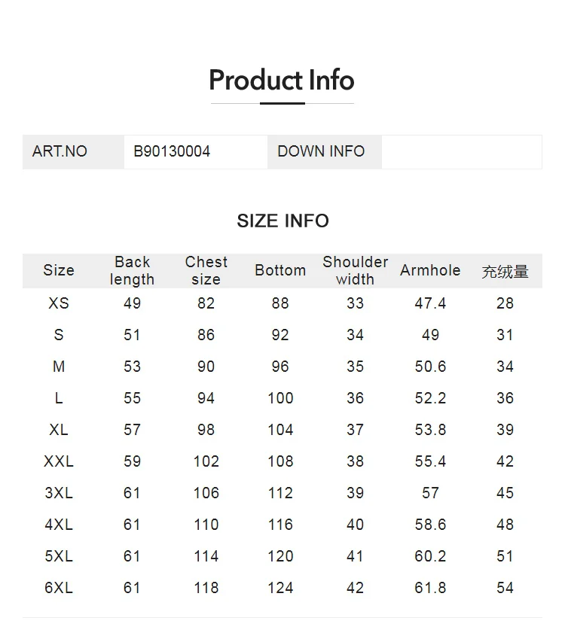Click the 124 bottom value for 6XL

click(280, 588)
